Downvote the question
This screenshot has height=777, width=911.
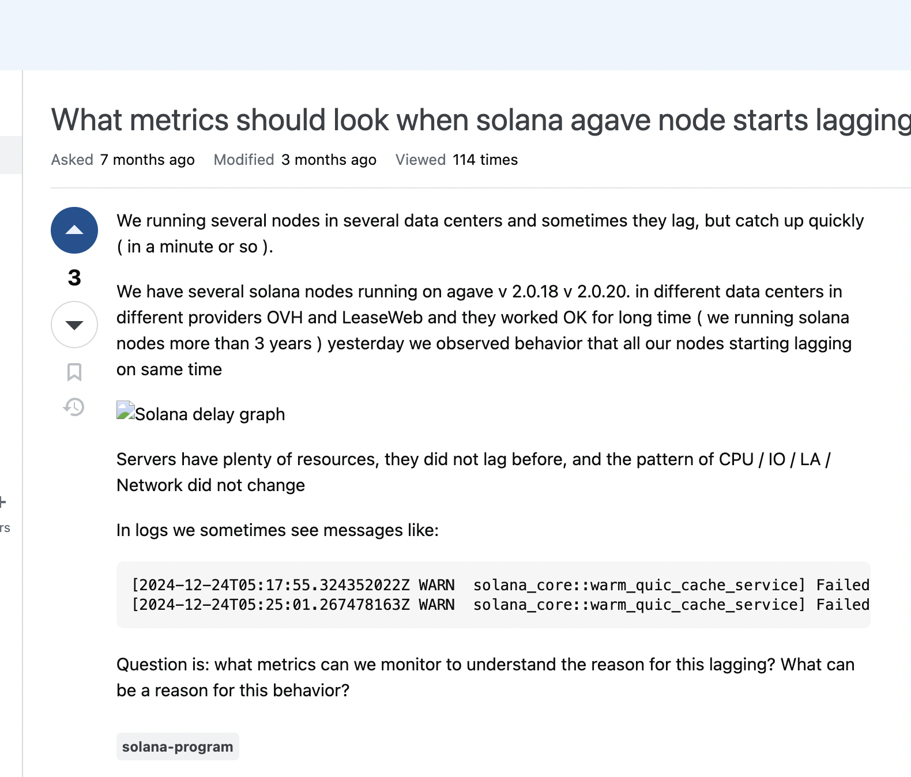[74, 325]
